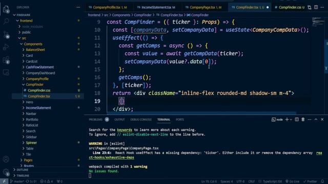Select the node terminal instance label
Screen dimensions: 328x184
[x=277, y=120]
